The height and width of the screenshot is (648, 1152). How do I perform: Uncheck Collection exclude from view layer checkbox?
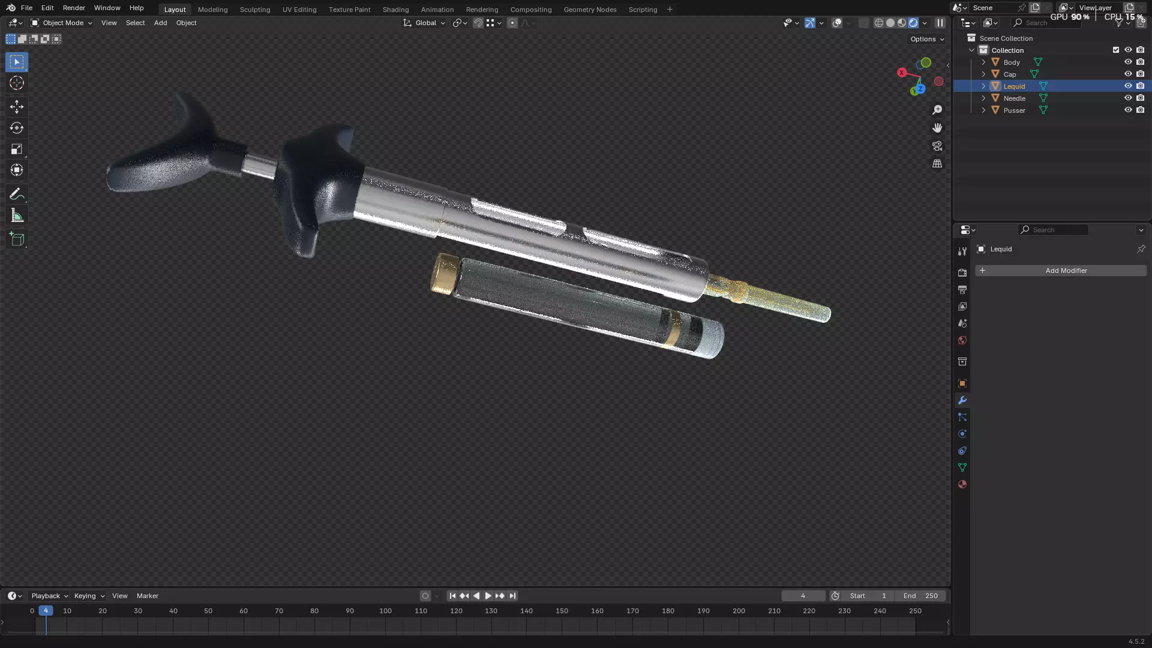coord(1116,50)
